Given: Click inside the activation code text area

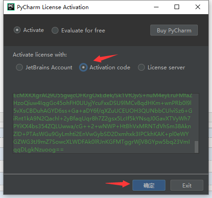Looking at the screenshot, I should (106, 123).
